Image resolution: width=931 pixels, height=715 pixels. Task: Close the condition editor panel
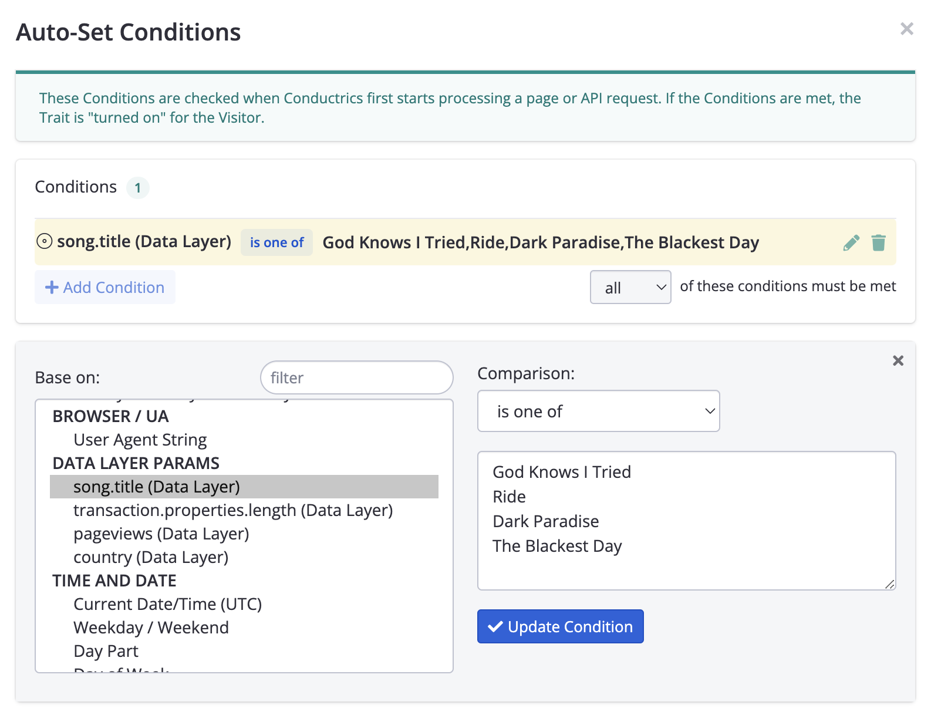(898, 360)
